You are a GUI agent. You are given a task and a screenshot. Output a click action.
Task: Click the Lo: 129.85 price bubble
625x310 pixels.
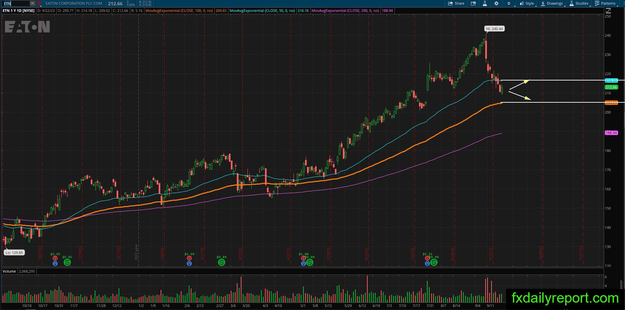(14, 252)
